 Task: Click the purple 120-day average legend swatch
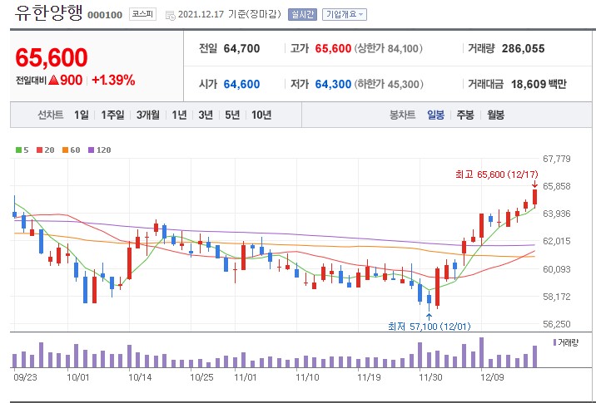(x=92, y=150)
